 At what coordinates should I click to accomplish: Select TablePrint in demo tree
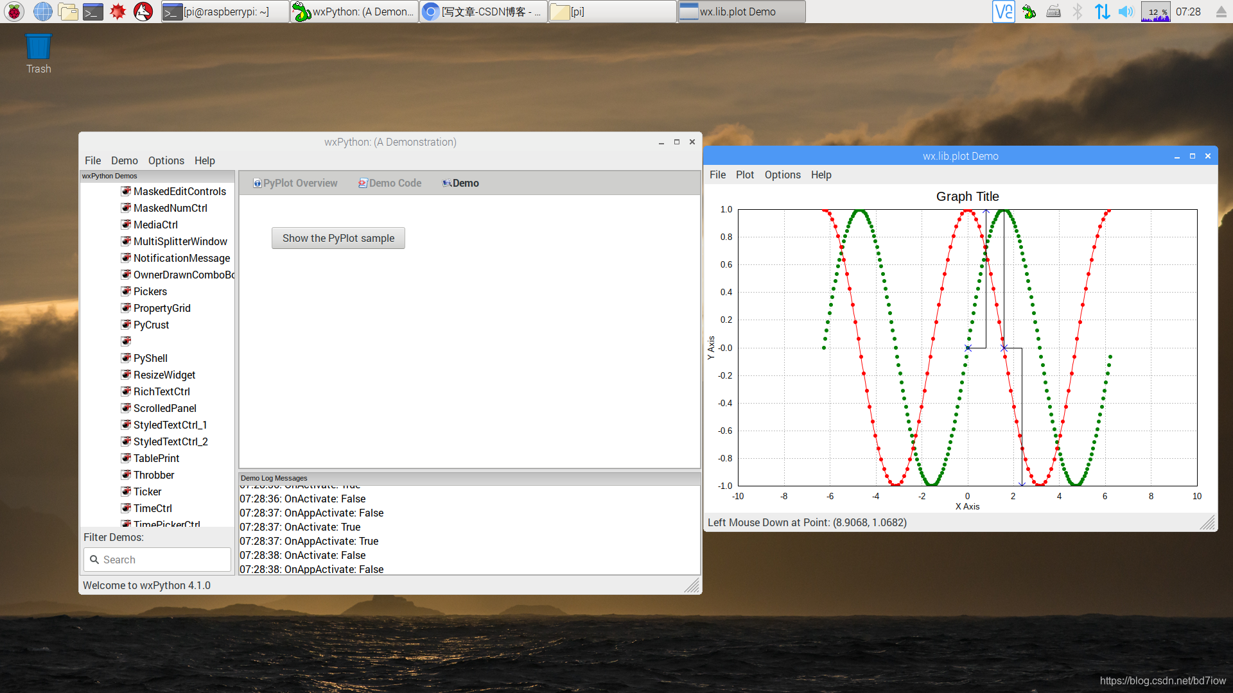156,458
